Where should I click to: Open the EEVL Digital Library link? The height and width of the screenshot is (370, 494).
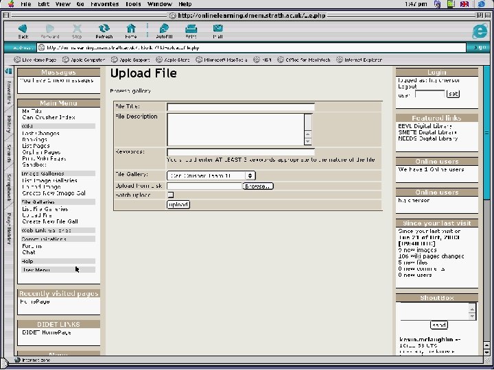[x=425, y=126]
